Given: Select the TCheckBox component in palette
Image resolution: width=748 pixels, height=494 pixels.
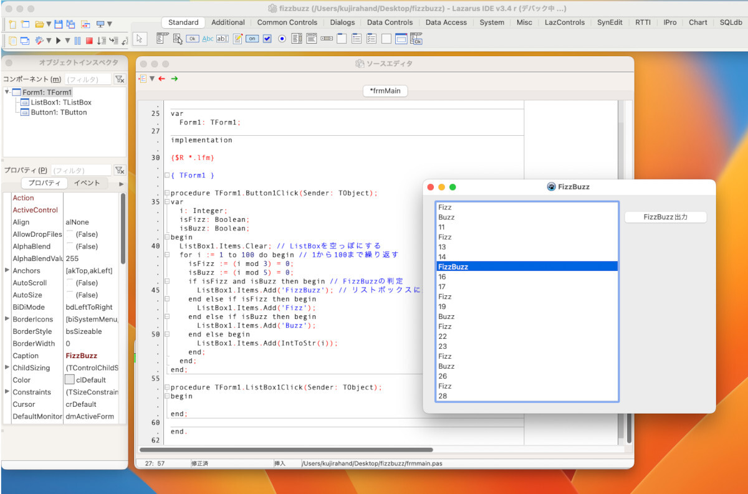Looking at the screenshot, I should click(267, 39).
